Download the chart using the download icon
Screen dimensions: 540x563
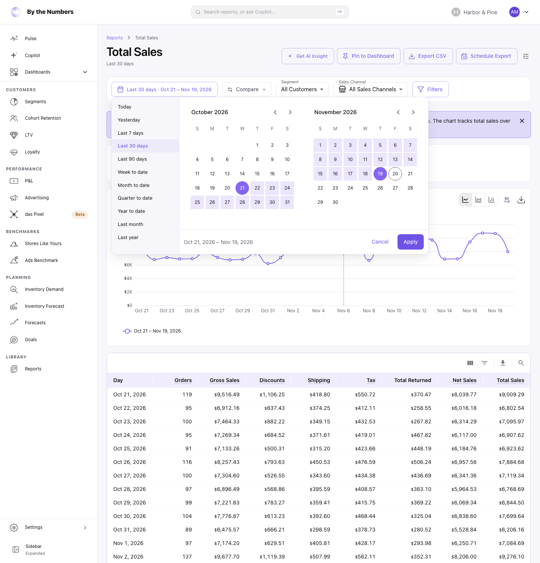coord(521,200)
